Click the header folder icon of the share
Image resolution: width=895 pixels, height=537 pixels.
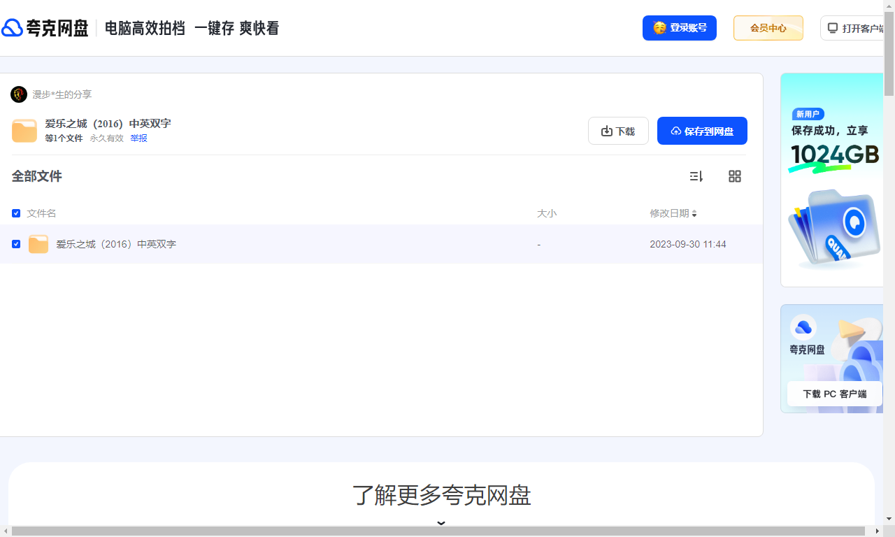[x=24, y=131]
